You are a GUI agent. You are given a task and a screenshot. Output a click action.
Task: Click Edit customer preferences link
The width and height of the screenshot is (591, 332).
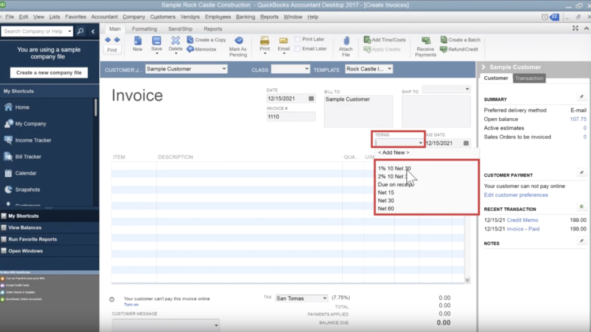coord(516,195)
